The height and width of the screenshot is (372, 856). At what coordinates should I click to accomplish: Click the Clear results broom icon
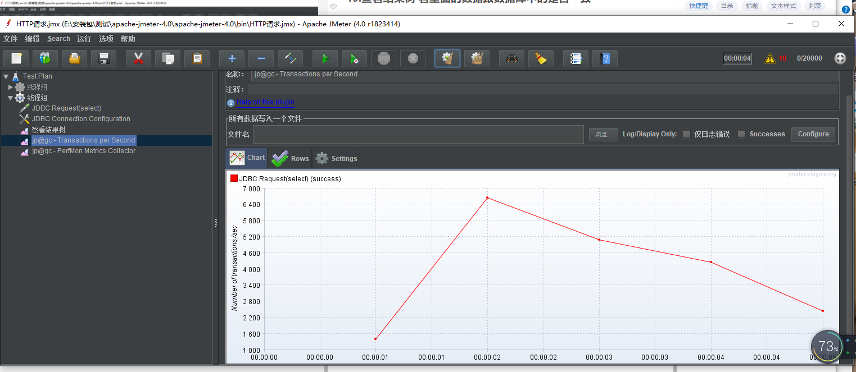point(447,58)
